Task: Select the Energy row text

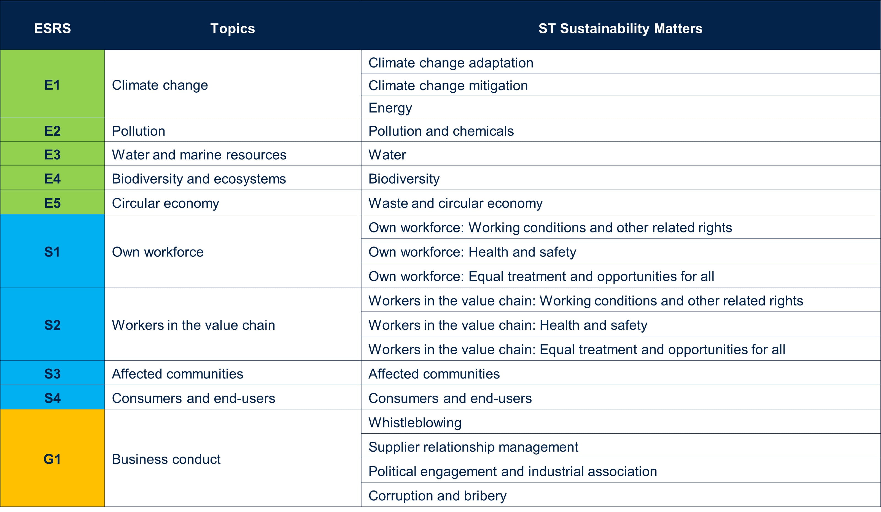Action: tap(390, 108)
